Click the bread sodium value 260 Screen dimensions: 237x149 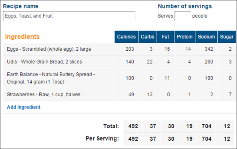click(x=209, y=62)
